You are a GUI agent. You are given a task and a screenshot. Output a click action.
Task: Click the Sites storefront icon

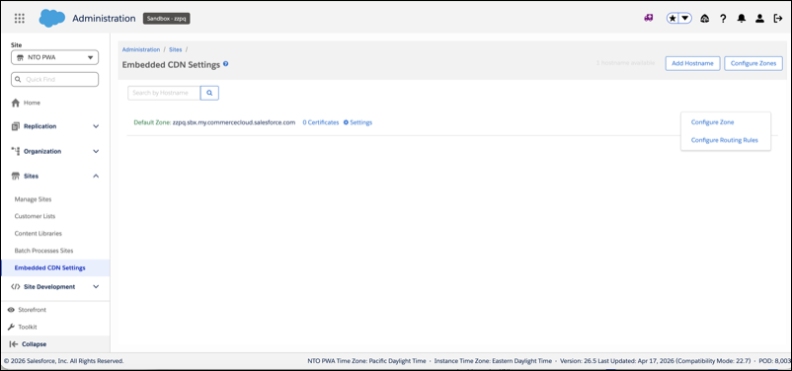click(15, 176)
